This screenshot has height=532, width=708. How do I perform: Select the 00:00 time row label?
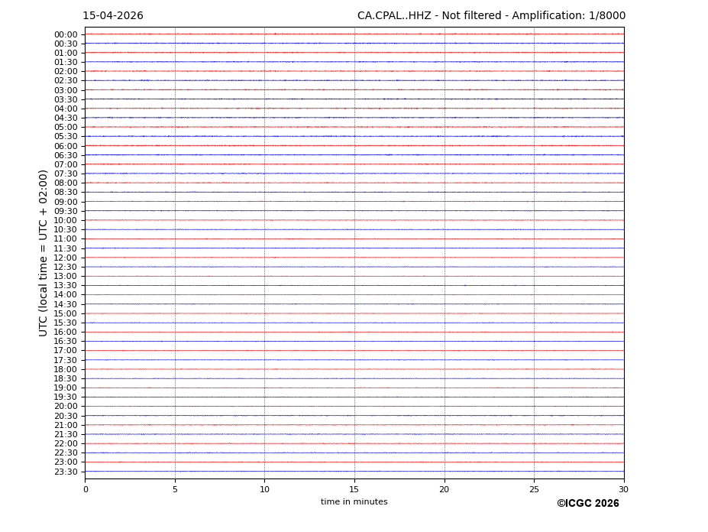tap(66, 34)
